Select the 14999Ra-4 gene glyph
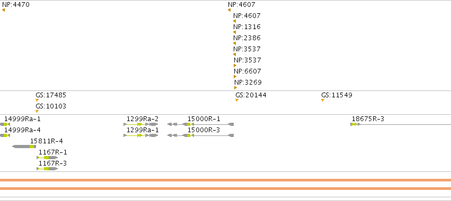 (5, 135)
